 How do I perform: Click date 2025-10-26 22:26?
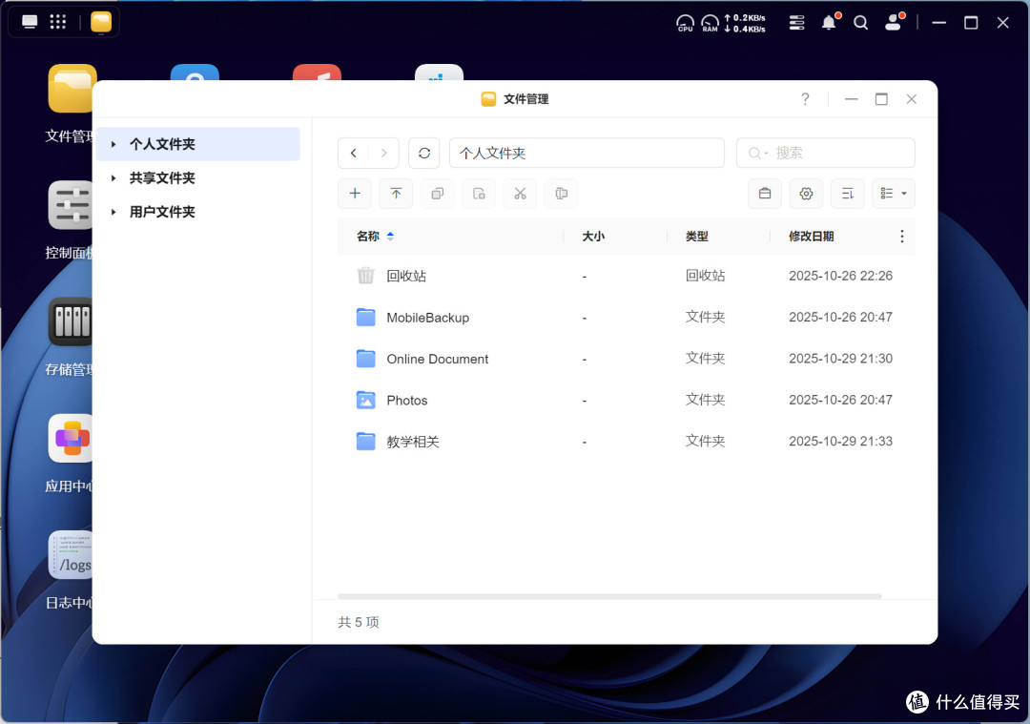(840, 276)
